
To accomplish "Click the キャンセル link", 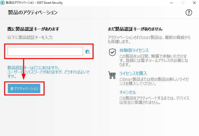I will (x=128, y=92).
